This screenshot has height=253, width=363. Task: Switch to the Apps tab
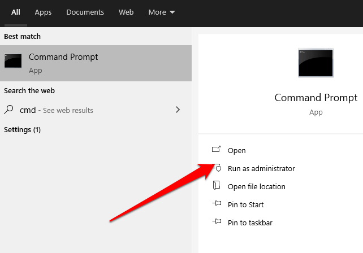click(x=43, y=12)
